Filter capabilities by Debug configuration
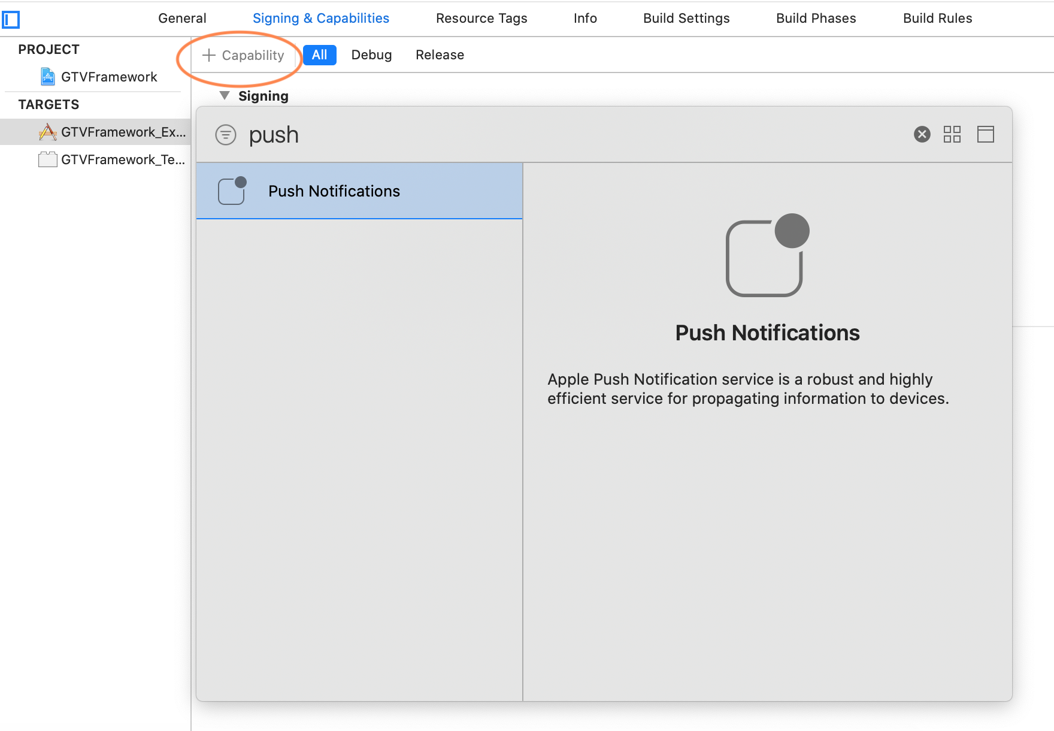Viewport: 1054px width, 731px height. point(371,55)
